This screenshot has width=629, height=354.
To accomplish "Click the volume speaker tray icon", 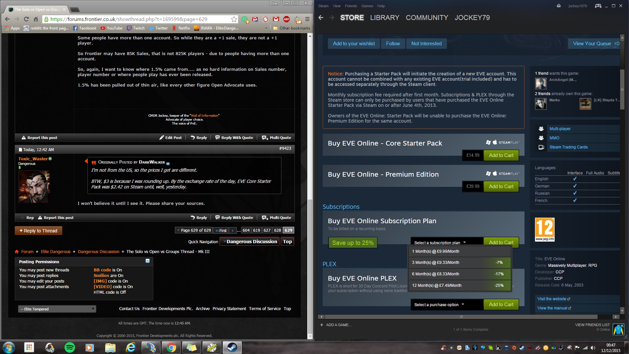I will tap(593, 348).
